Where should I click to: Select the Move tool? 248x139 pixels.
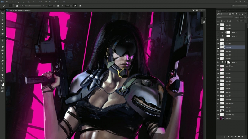(2, 13)
